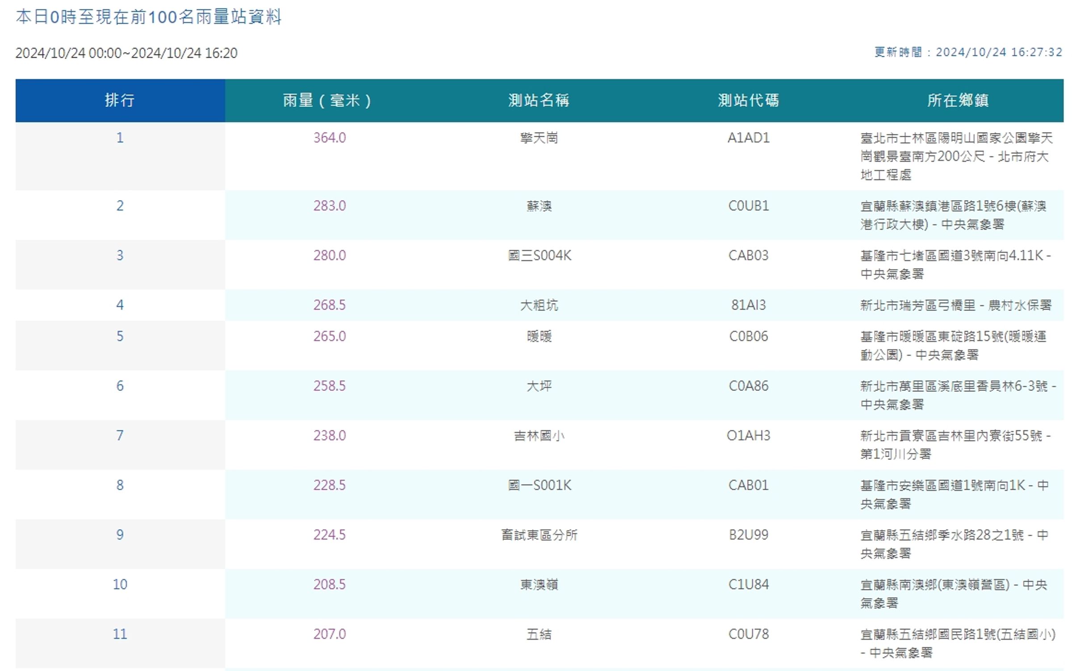This screenshot has width=1072, height=671.
Task: Click the date range 2024/10/24 00:00~16:20 text
Action: (x=126, y=53)
